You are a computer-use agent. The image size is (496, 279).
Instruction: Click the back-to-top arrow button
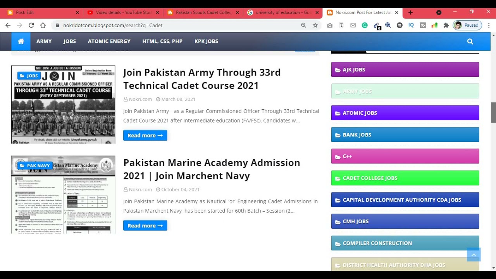click(474, 255)
